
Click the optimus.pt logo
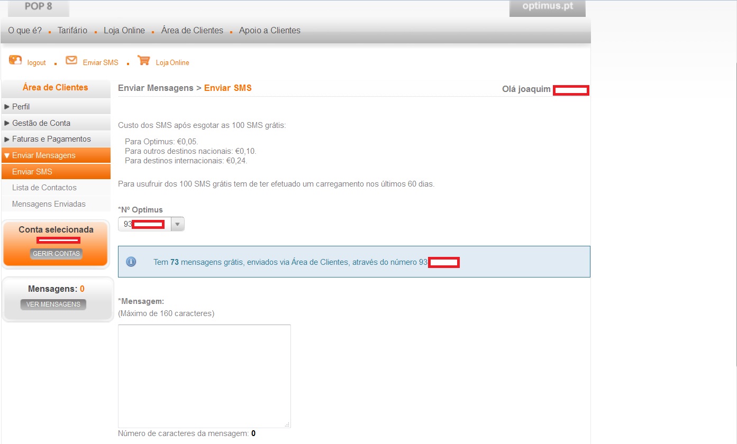point(548,7)
